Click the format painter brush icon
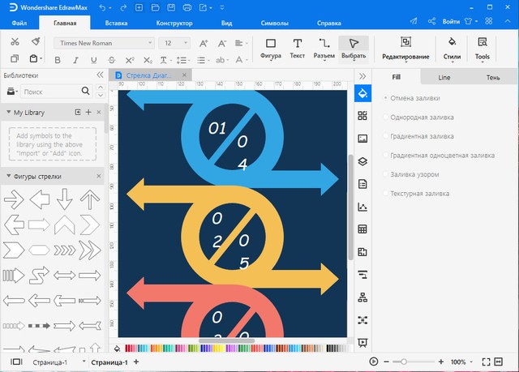The height and width of the screenshot is (372, 519). click(x=35, y=41)
